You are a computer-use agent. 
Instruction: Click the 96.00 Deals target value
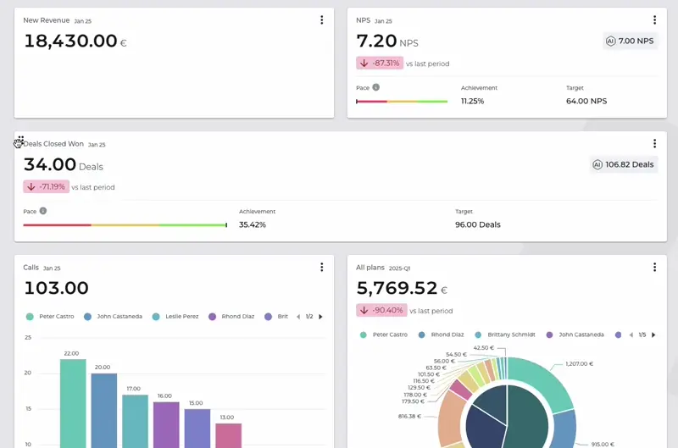pyautogui.click(x=478, y=224)
